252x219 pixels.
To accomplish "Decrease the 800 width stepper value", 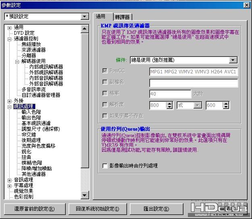I will (169, 107).
